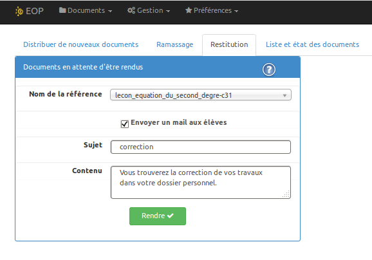Click the EOP brand link
Viewport: 372px width, 260px height.
[30, 11]
